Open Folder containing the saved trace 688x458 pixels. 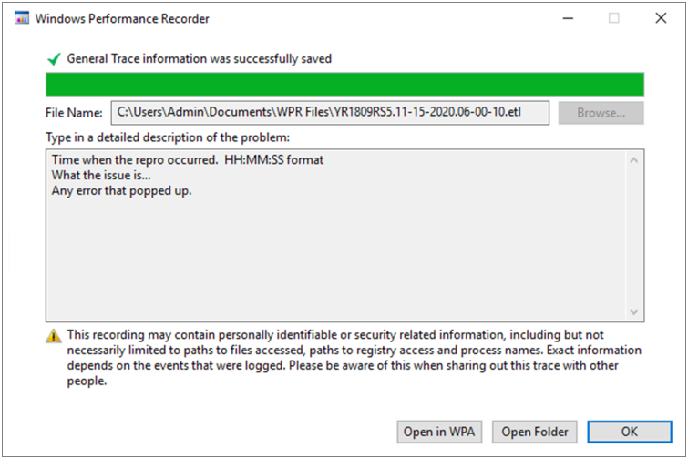coord(534,433)
